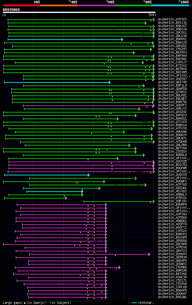Viewport: 192px width, 305px height.
Task: Click the green A9PJ97 alignment bar
Action: 118,202
